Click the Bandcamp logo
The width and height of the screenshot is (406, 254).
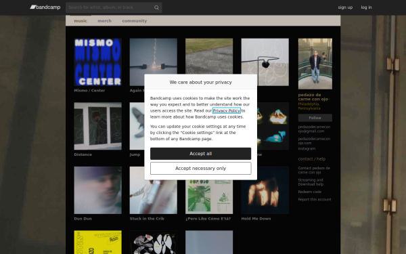point(45,7)
